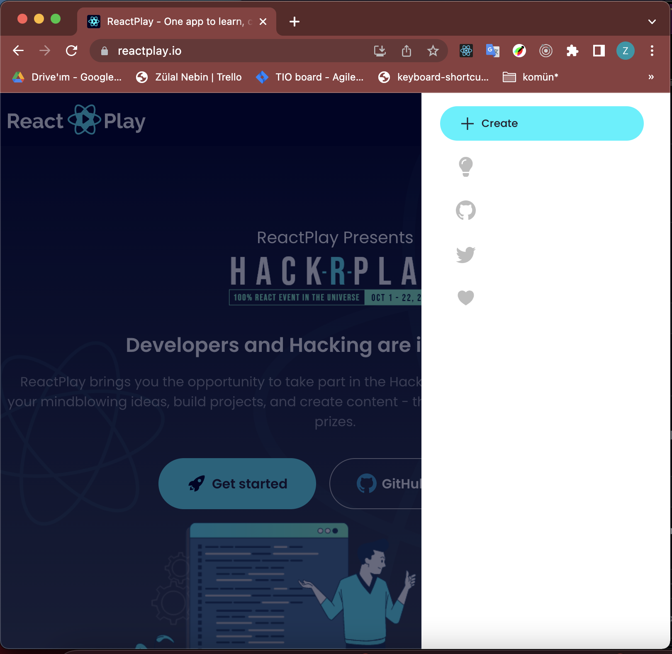This screenshot has width=672, height=654.
Task: Click the Google Translate extension icon
Action: 492,51
